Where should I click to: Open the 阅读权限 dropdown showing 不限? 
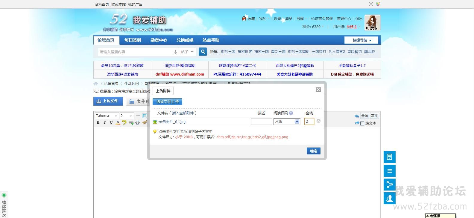tap(287, 122)
